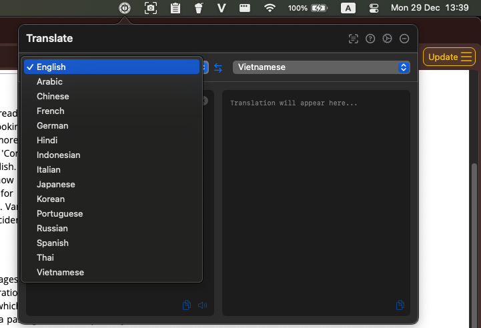Image resolution: width=481 pixels, height=328 pixels.
Task: Open Control Center from the menu bar
Action: coord(373,8)
